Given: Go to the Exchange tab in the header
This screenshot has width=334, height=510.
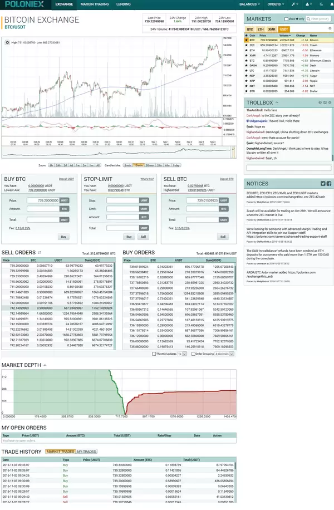Looking at the screenshot, I should [64, 4].
